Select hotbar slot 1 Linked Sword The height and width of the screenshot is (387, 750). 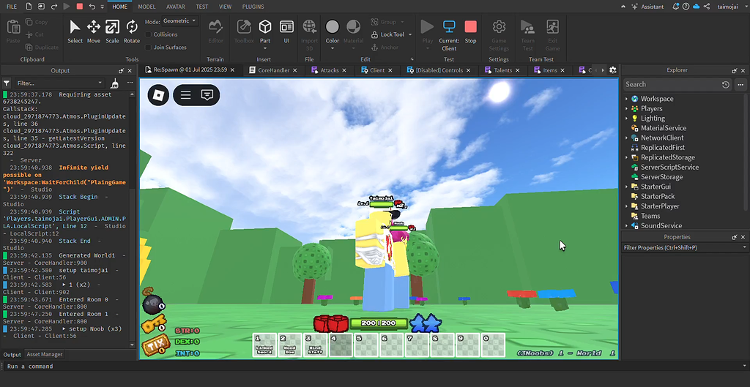[x=264, y=345]
